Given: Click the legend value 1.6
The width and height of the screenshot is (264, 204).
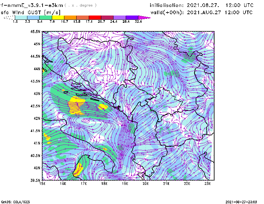Looking at the screenshot, I should coord(15,21).
